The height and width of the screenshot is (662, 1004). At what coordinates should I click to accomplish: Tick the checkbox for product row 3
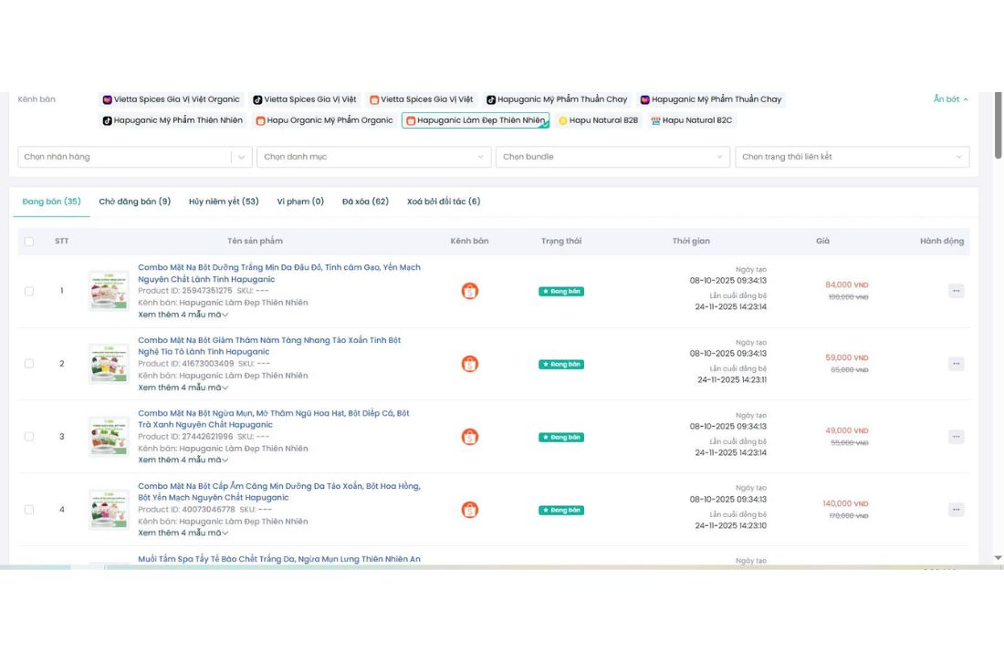tap(29, 437)
